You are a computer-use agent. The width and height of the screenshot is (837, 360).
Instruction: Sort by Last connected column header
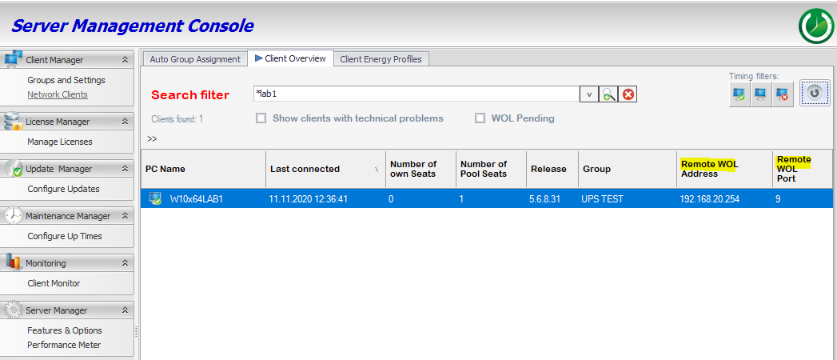(325, 169)
